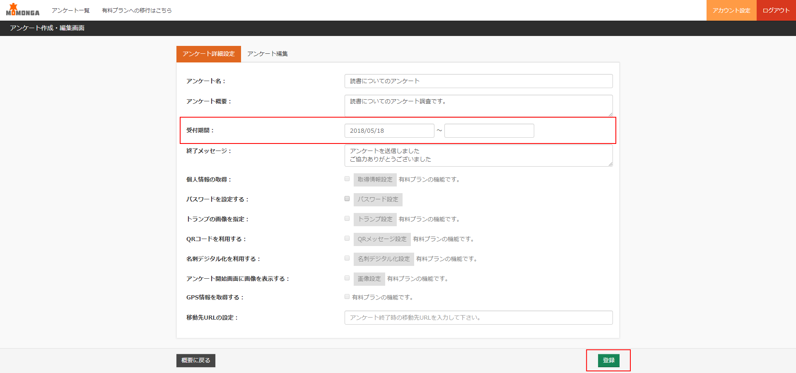Select the アンケート詳細設定 tab
The image size is (796, 373).
coord(209,54)
